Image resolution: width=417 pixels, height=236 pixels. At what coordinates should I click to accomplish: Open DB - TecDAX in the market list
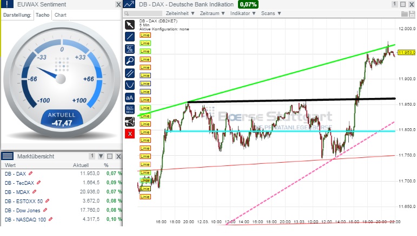(19, 183)
